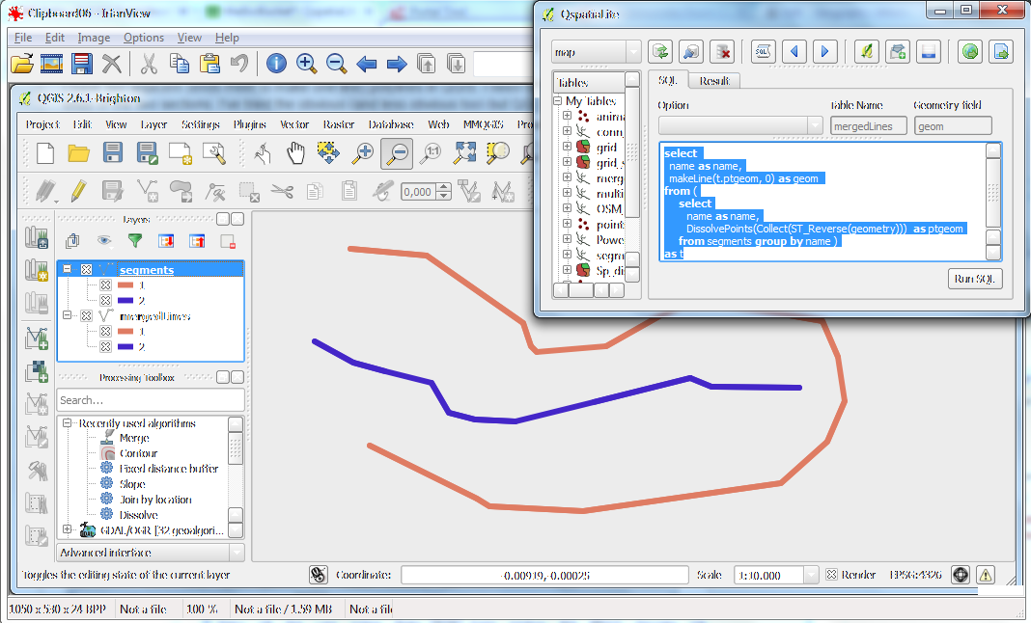Screen dimensions: 1031x623
Task: Select Merge algorithm in toolbox
Action: (134, 438)
